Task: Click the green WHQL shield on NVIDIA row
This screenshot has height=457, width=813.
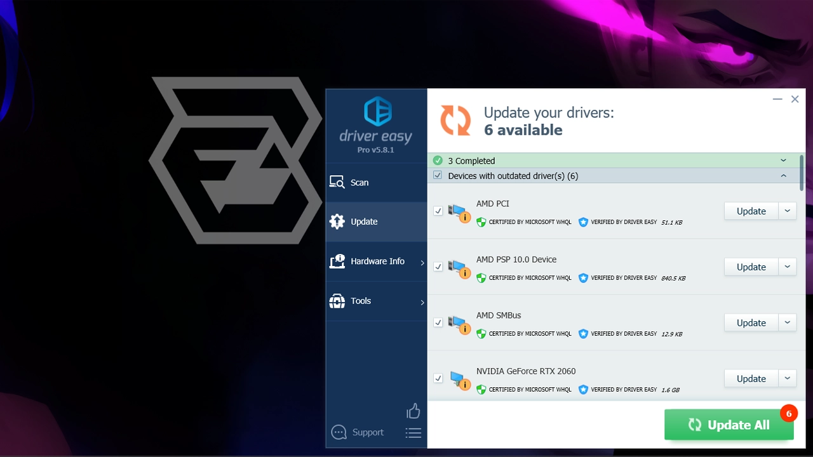Action: 481,390
